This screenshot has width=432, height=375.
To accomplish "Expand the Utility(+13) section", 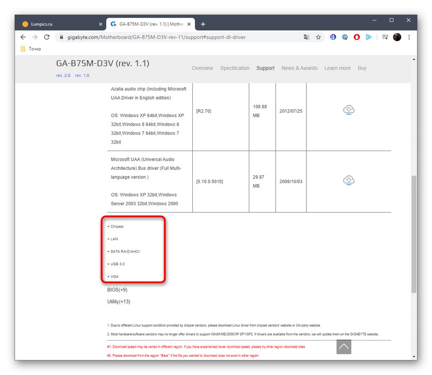I will pyautogui.click(x=119, y=302).
